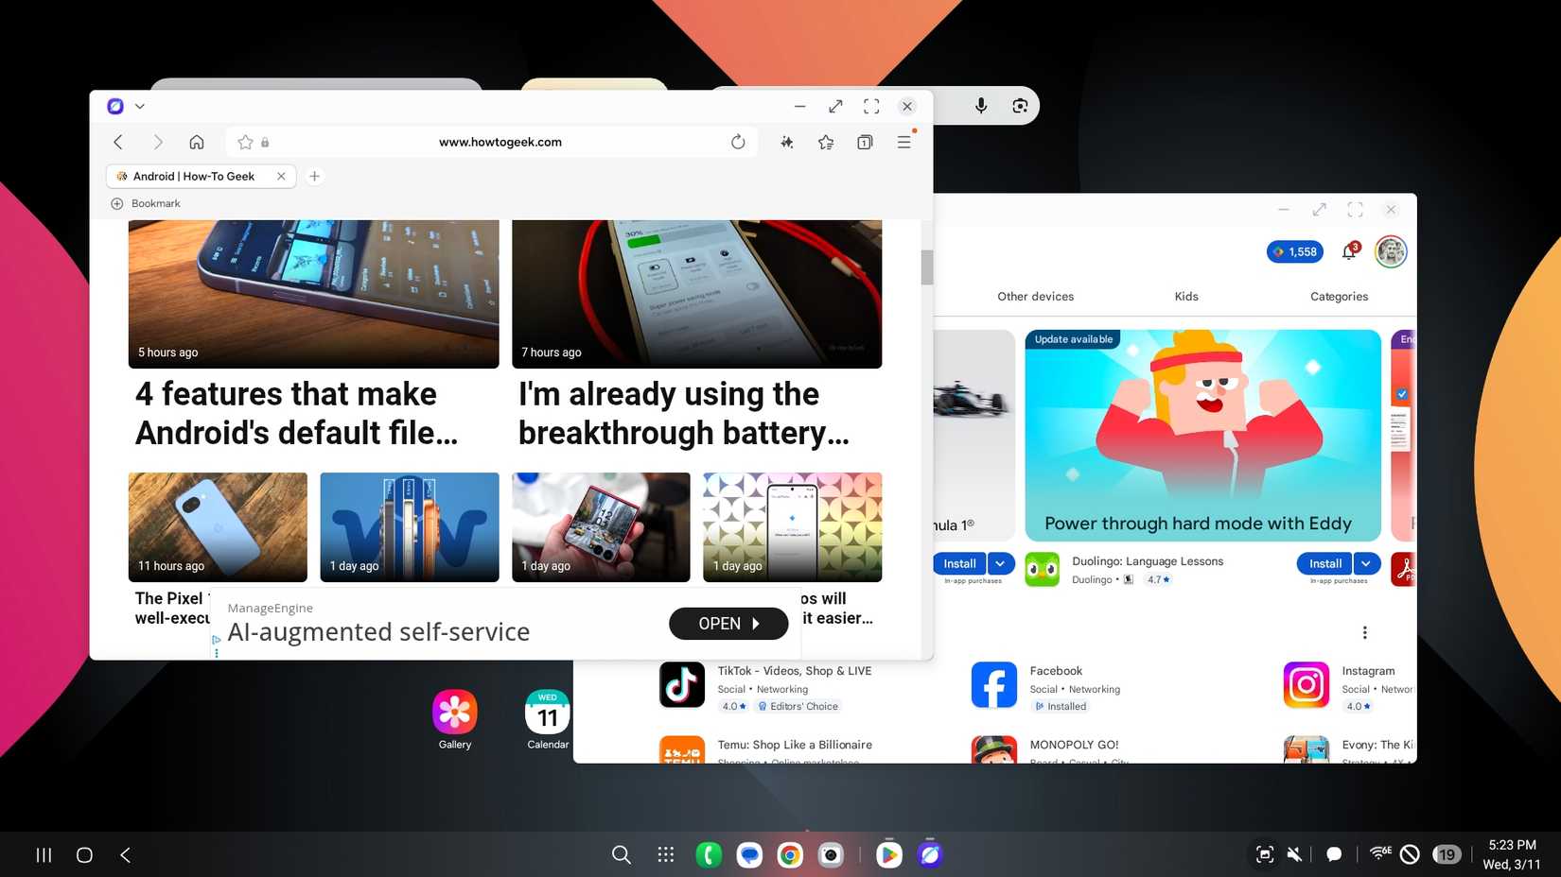Bookmark this page with star in address bar
The image size is (1561, 877).
click(x=245, y=142)
